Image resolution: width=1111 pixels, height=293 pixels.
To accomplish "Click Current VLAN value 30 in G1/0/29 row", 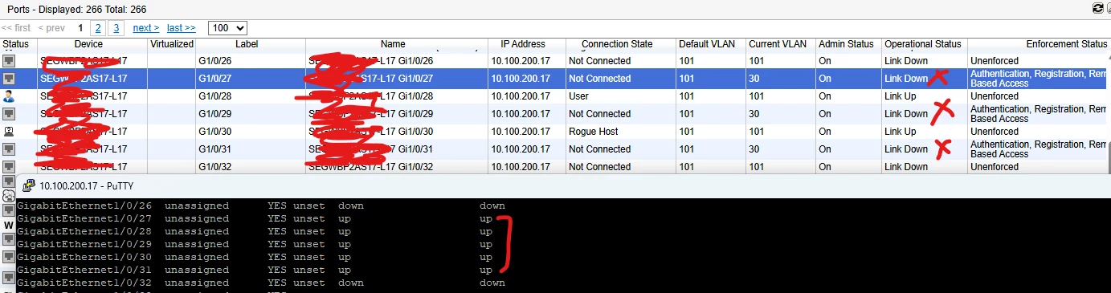I will coord(754,114).
